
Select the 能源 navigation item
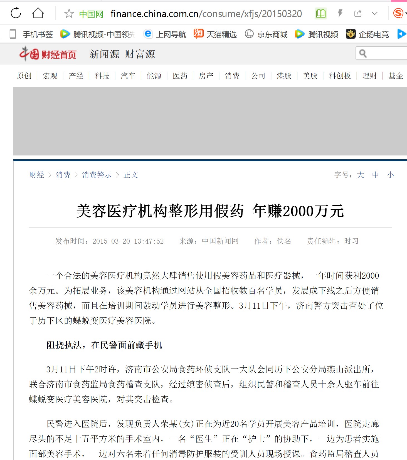pos(154,76)
